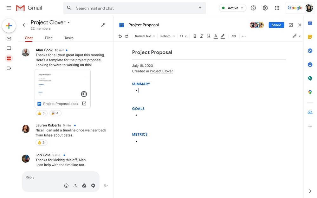Expand the search options dropdown arrow
Viewport: 317px width, 198px height.
coord(200,8)
